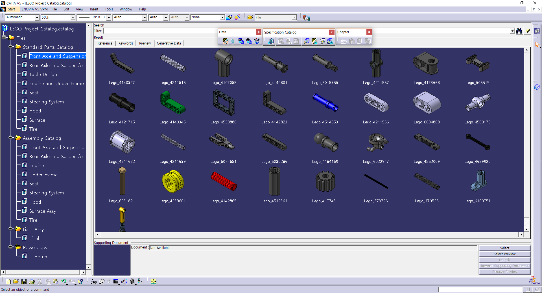Click the New document icon
Viewport: 542px width, 293px height.
(8, 281)
